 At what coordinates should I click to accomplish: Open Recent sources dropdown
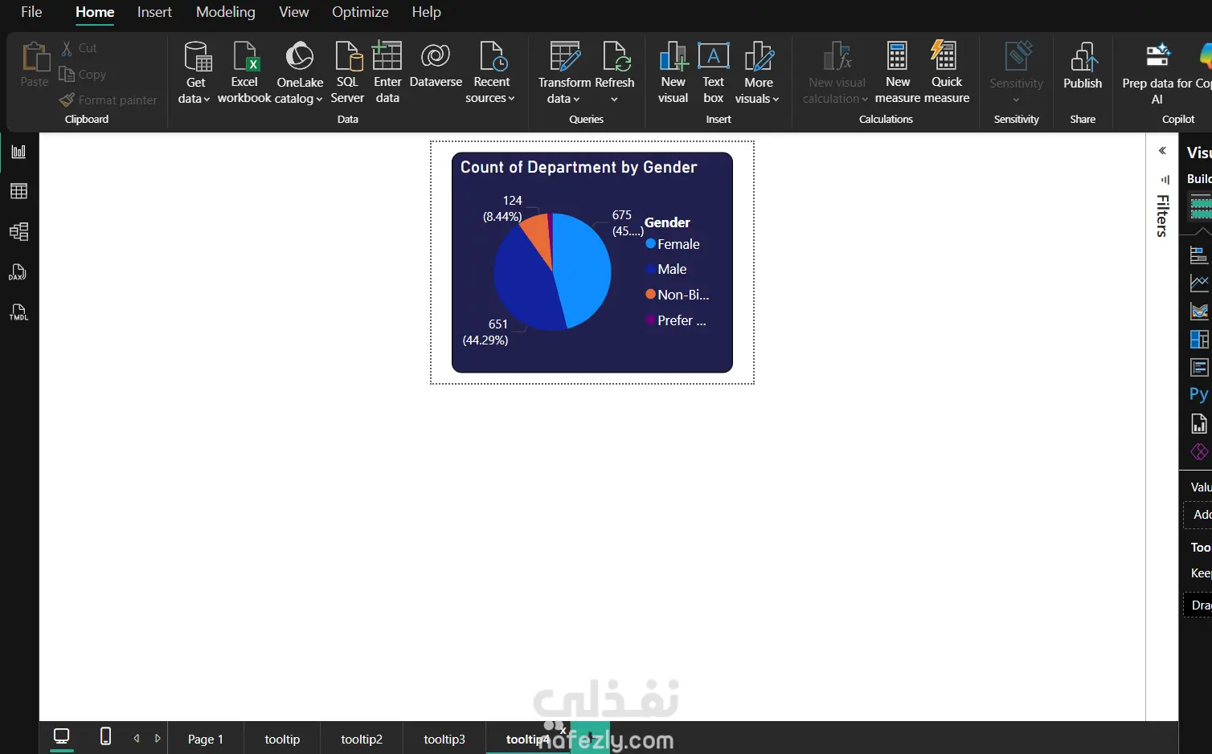[511, 99]
